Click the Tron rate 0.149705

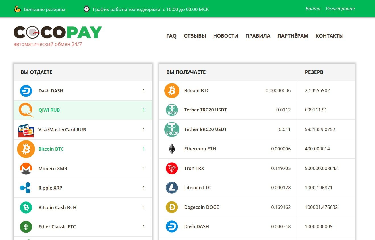tap(281, 168)
